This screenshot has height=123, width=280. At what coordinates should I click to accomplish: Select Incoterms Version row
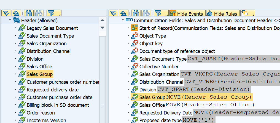46,121
